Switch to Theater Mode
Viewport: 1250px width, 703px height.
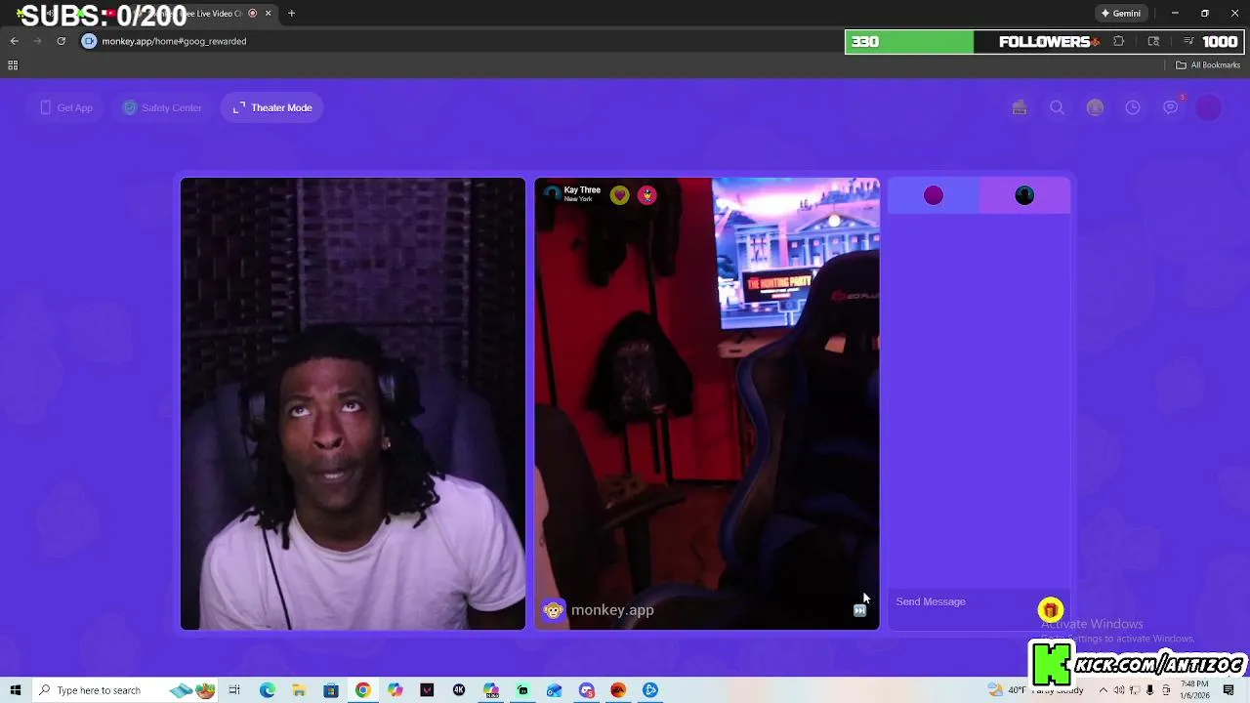point(272,107)
